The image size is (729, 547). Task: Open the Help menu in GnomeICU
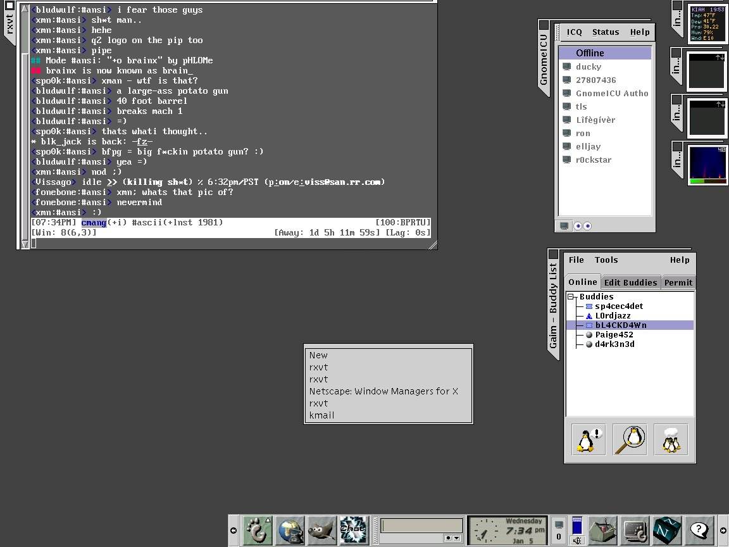[x=640, y=32]
